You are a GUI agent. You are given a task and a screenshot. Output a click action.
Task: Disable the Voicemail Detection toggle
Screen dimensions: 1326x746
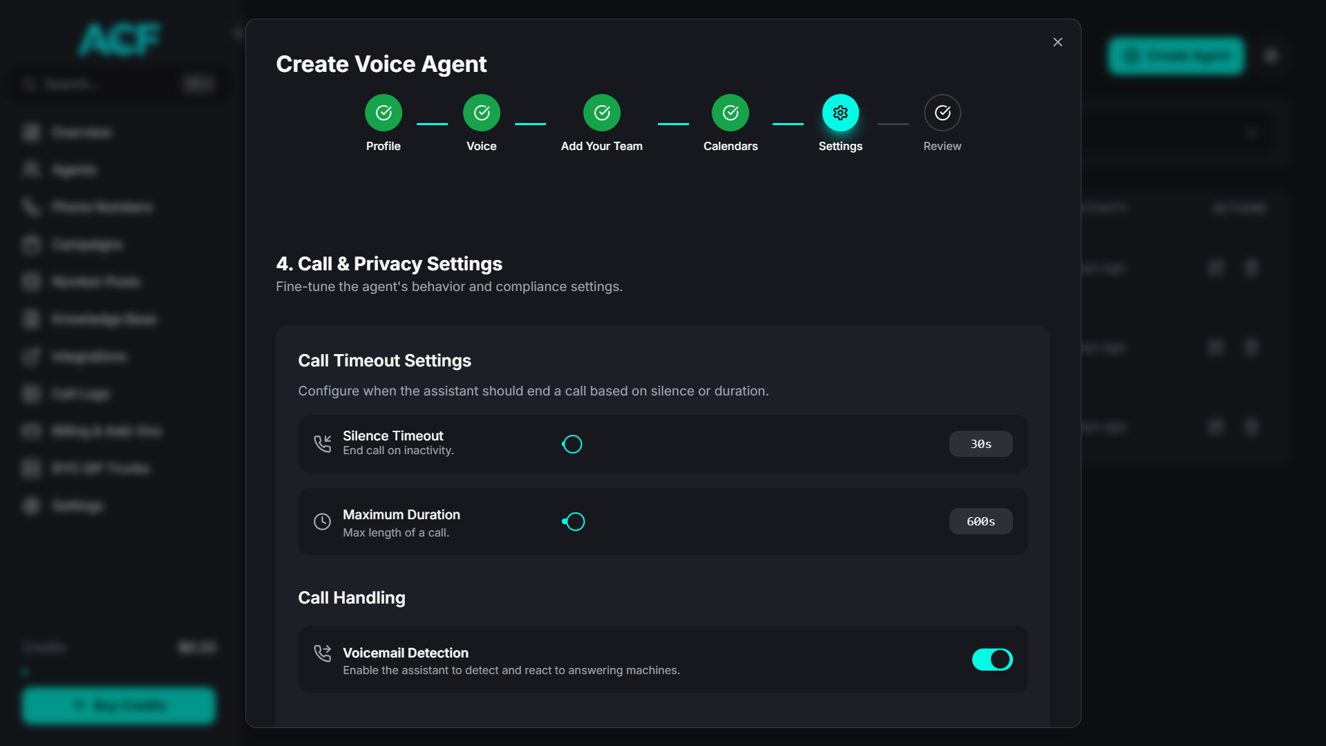(x=992, y=660)
